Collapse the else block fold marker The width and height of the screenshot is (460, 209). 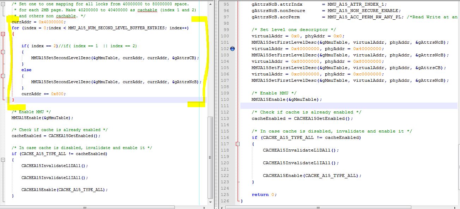pos(3,76)
